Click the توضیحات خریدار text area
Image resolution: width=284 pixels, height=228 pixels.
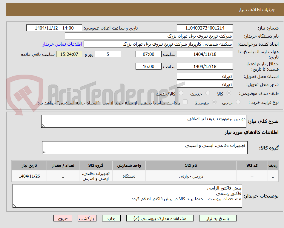point(127,196)
